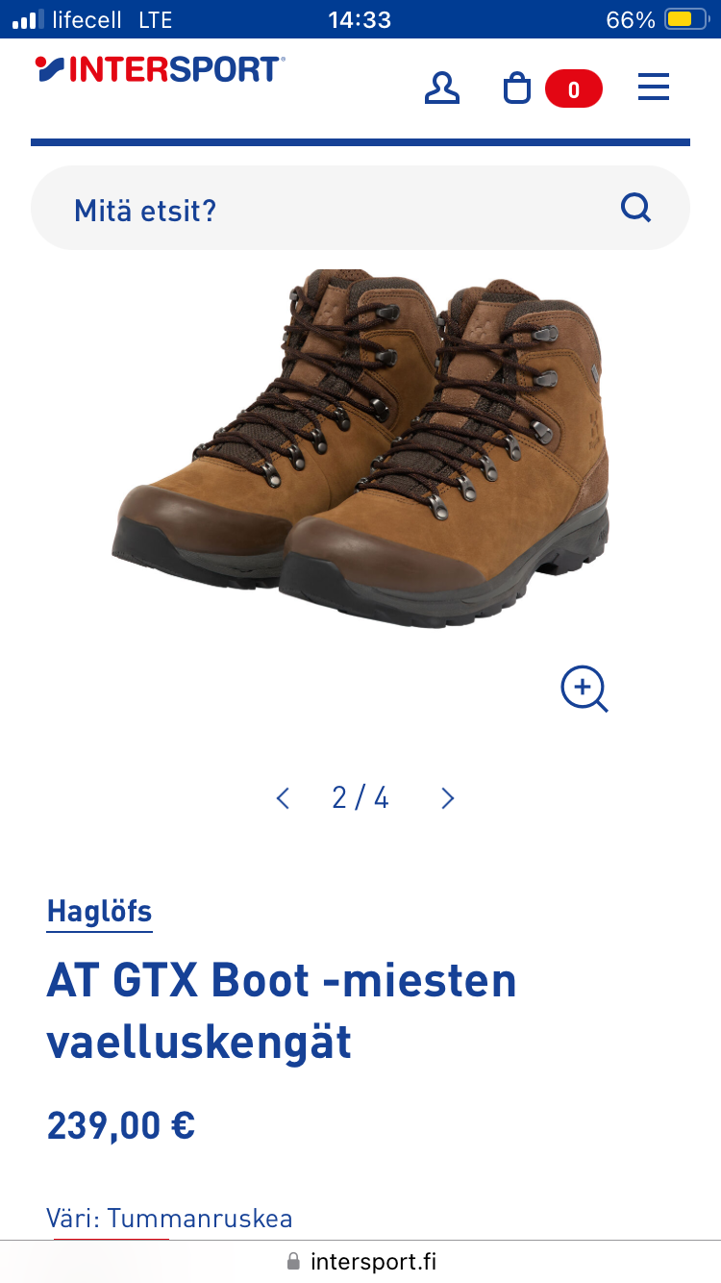This screenshot has width=721, height=1283.
Task: Tap the red cart count badge
Action: 574,89
